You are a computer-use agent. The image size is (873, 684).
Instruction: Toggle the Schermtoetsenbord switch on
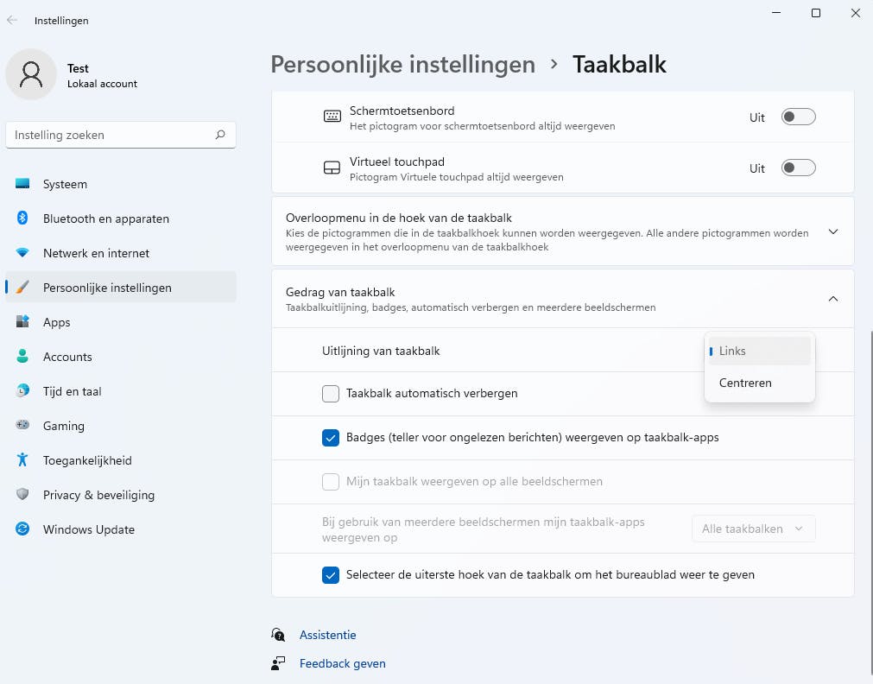click(798, 117)
